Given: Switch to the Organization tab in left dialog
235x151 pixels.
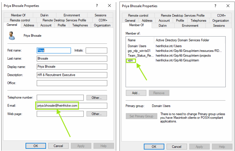Looking at the screenshot, I should pos(102,25).
